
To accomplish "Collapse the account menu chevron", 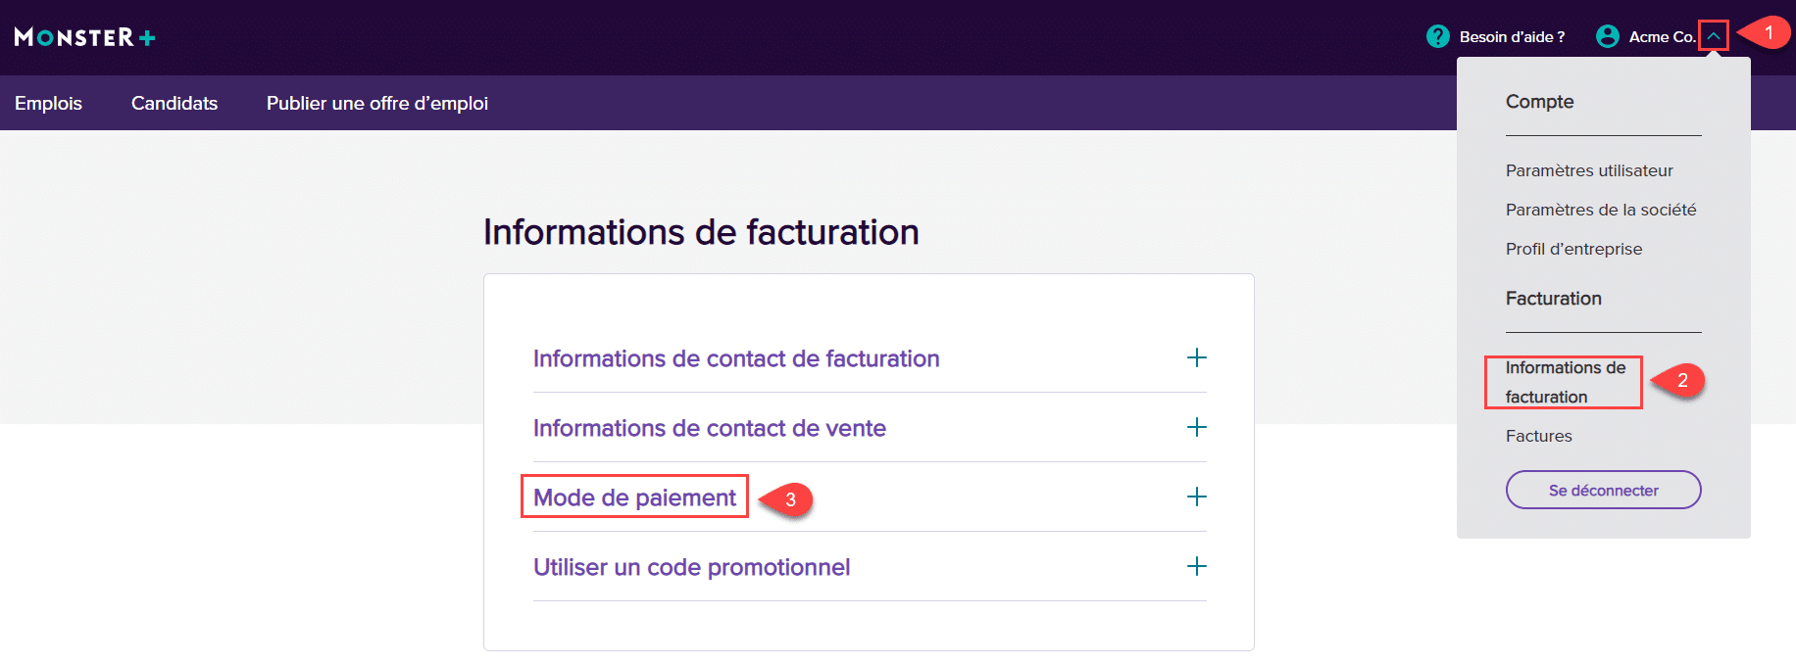I will [1713, 36].
